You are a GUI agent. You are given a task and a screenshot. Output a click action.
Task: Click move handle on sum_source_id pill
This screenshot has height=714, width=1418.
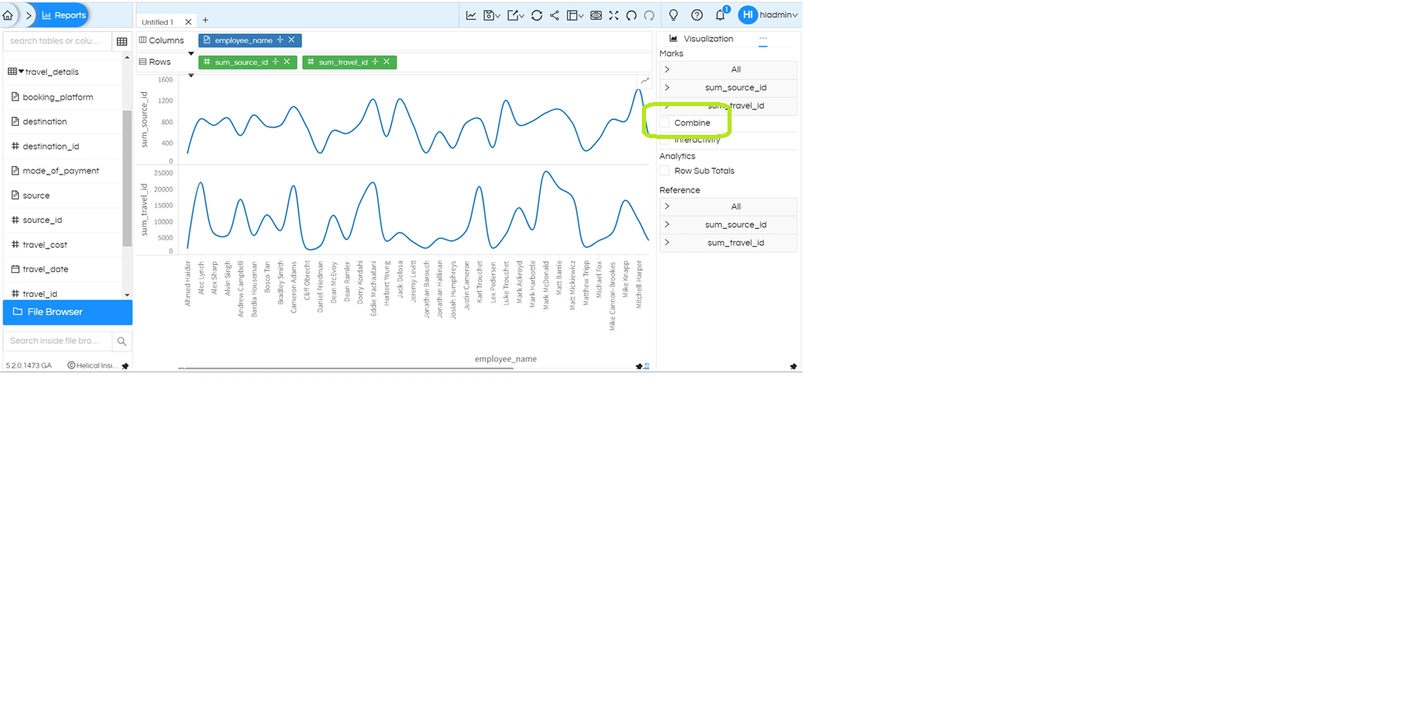(276, 62)
